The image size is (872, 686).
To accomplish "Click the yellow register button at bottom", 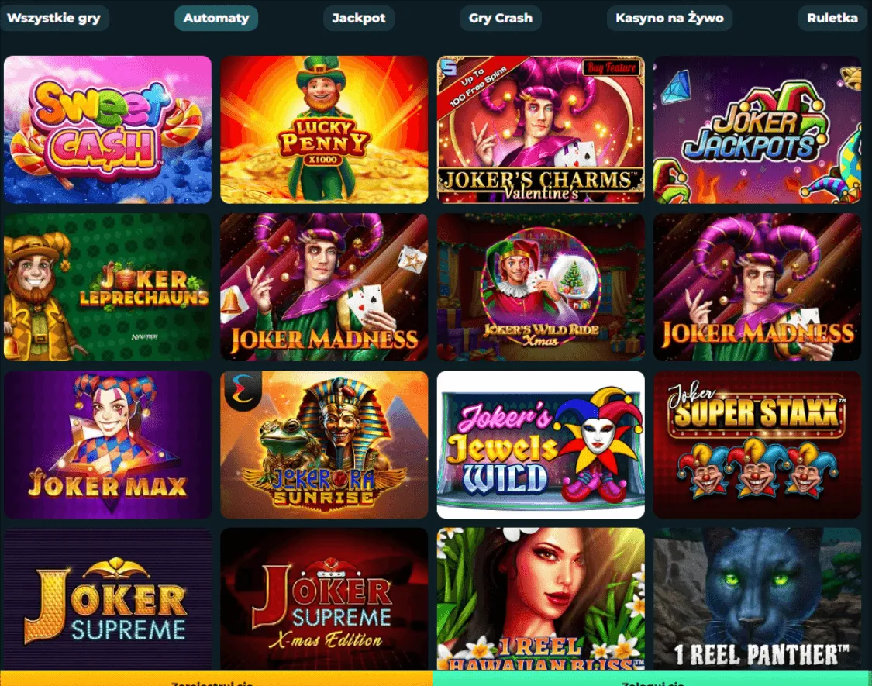I will (215, 679).
